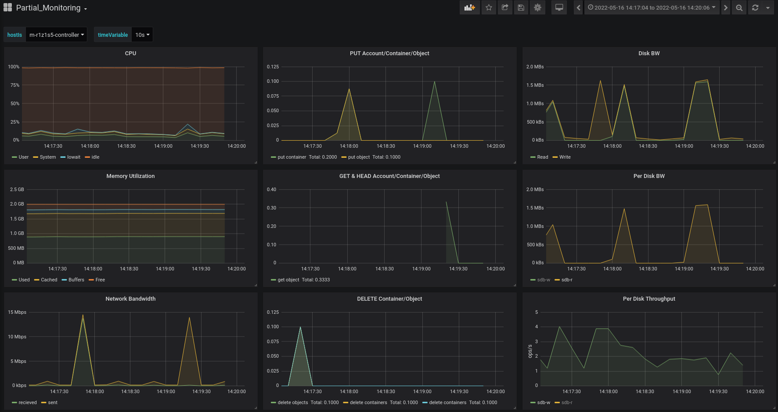778x412 pixels.
Task: Open the Partial_Monitoring dashboard picker
Action: 48,8
